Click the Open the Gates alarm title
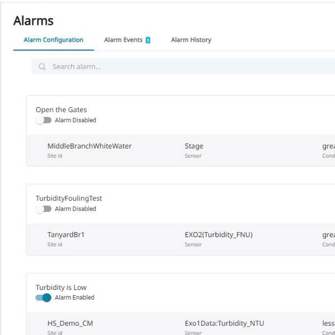 pos(61,110)
